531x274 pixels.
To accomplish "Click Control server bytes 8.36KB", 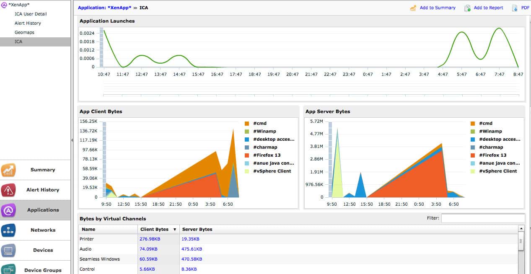I will pos(189,269).
